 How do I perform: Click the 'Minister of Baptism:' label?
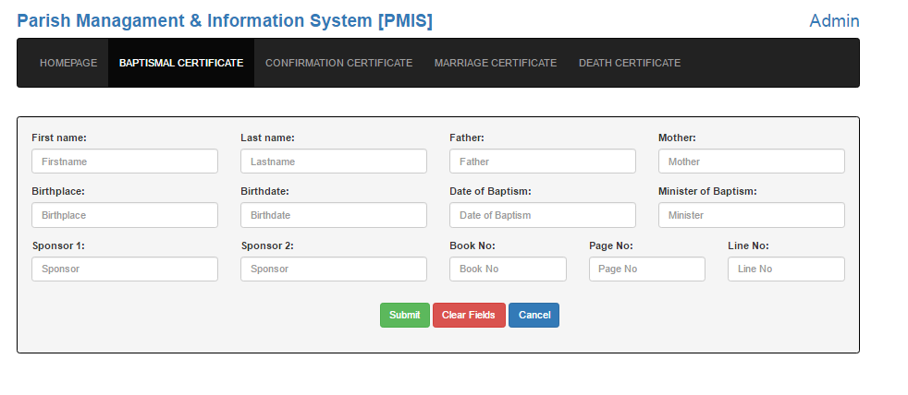coord(707,191)
